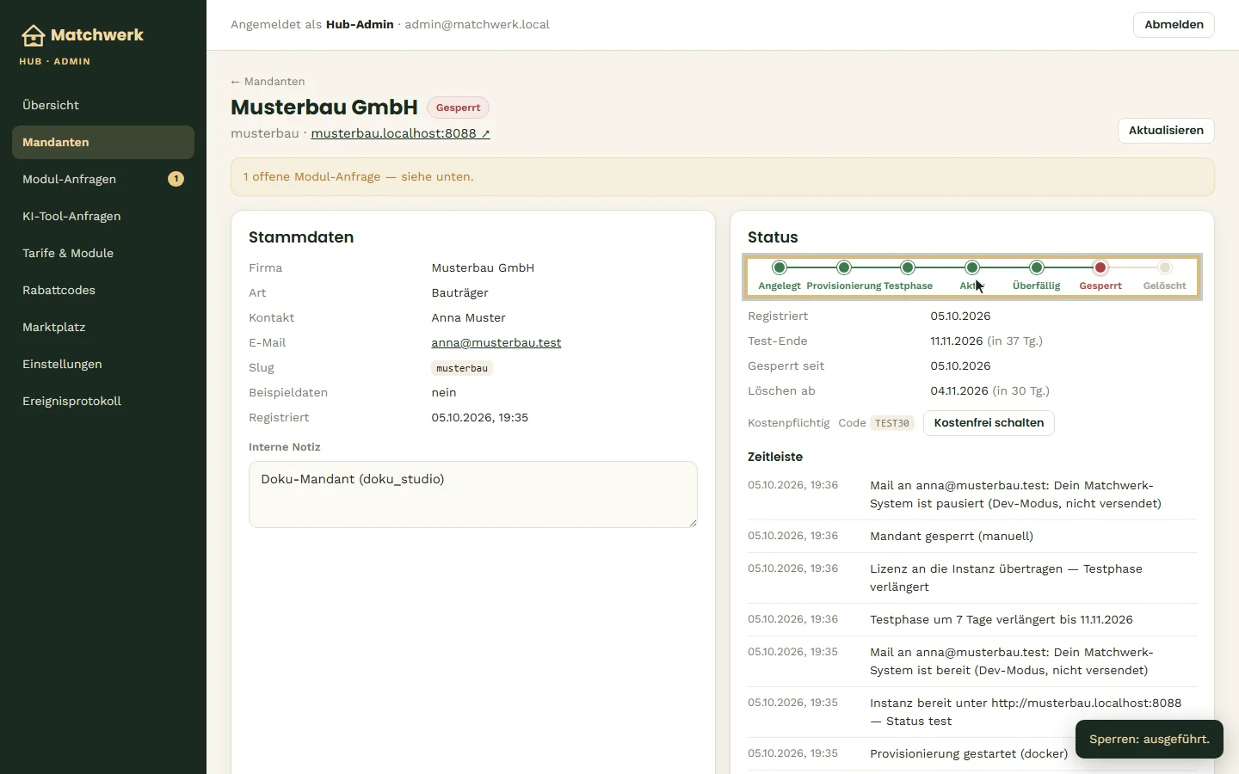Screen dimensions: 1239x774
Task: Click the red Gesperrt status dot
Action: (1100, 267)
